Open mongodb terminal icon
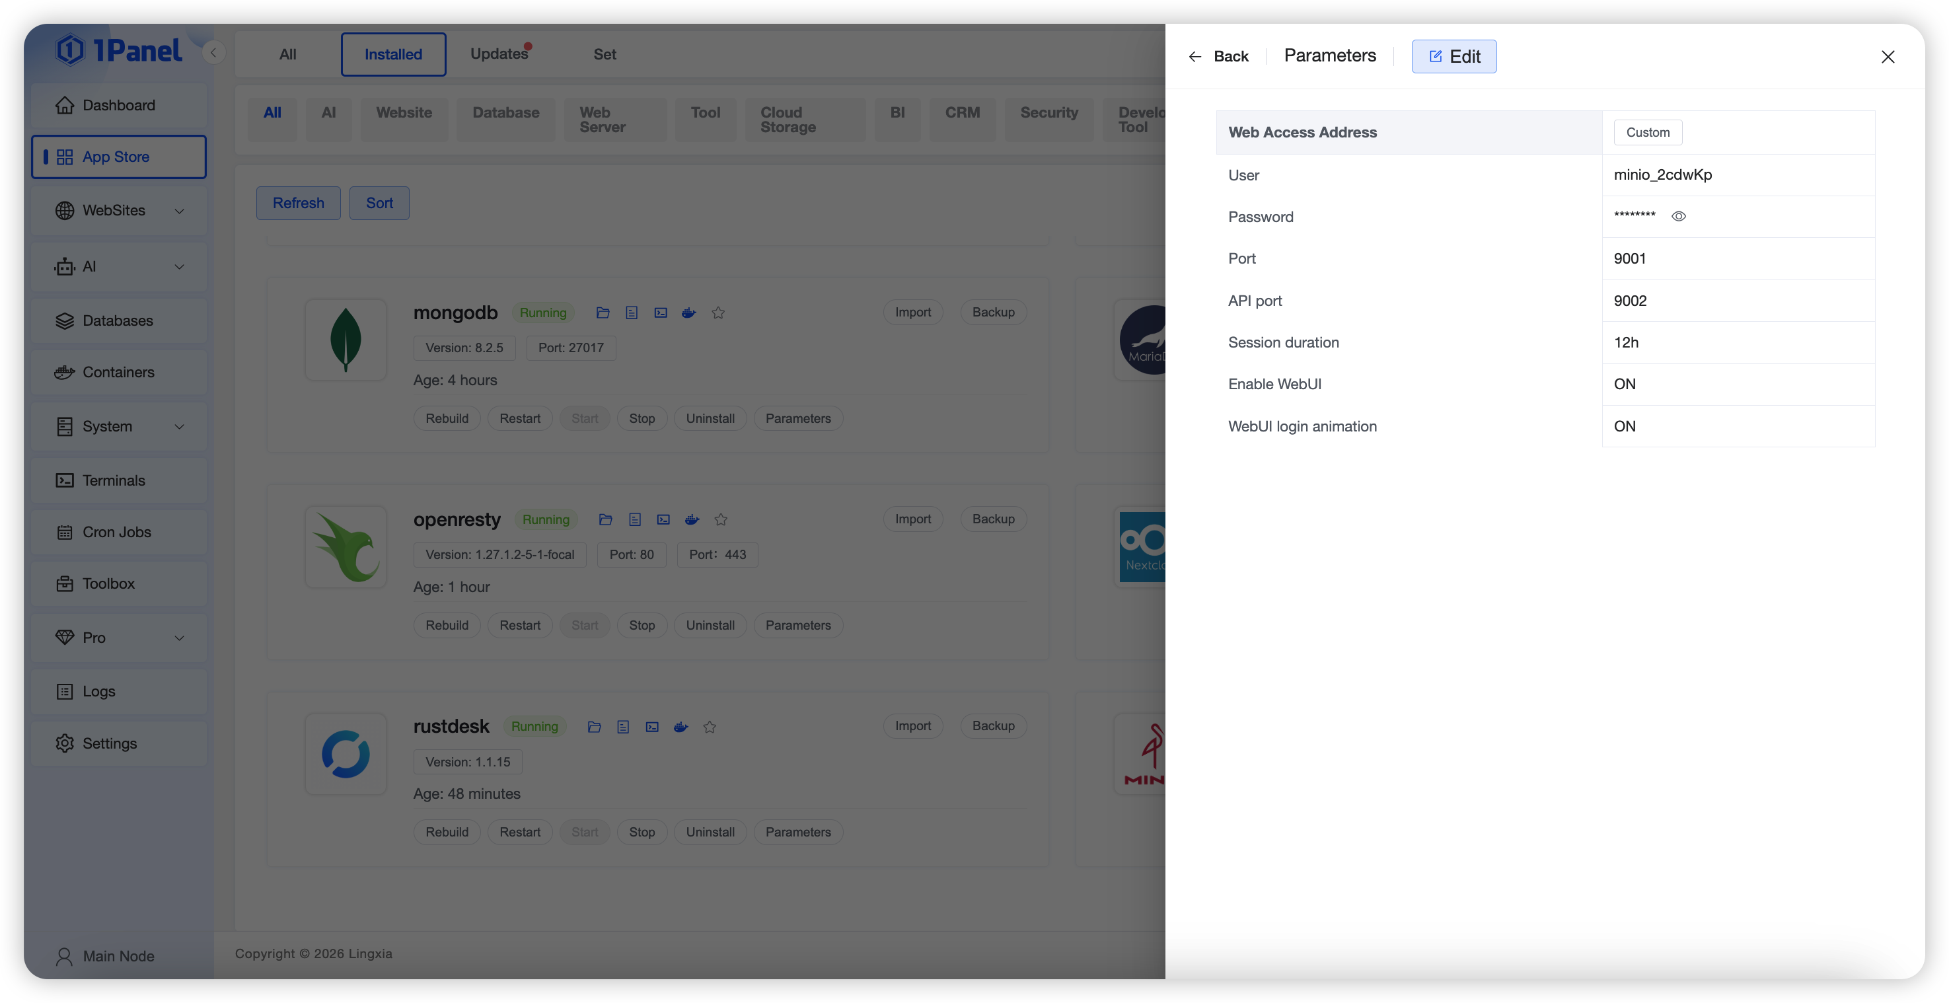This screenshot has width=1949, height=1003. coord(661,313)
